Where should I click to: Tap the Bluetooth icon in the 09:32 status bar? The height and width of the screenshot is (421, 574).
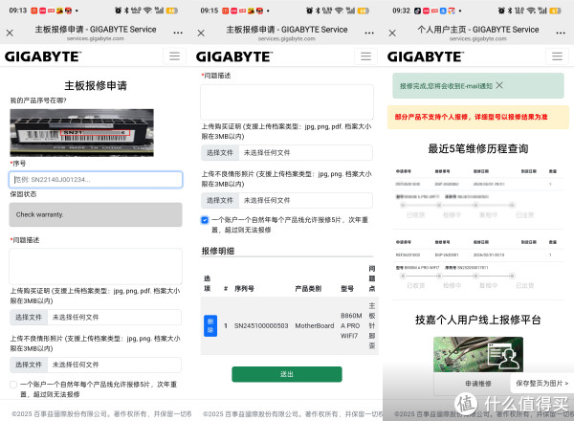coord(510,11)
